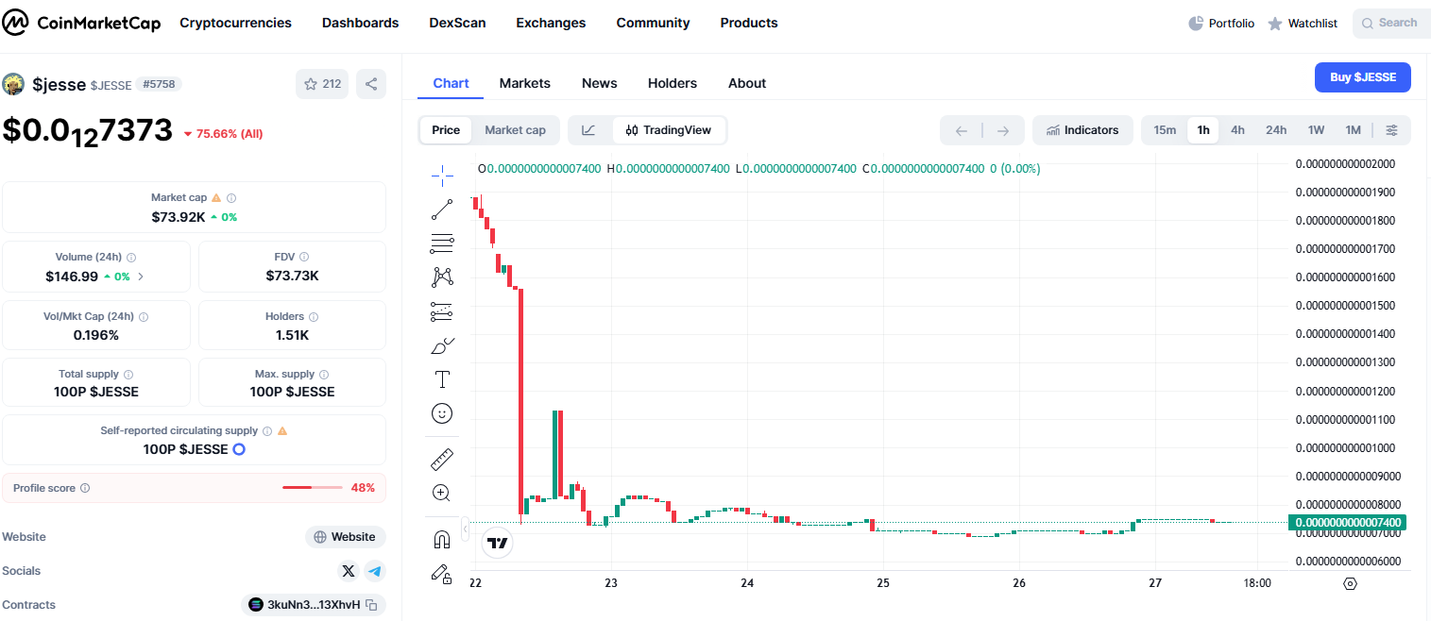The image size is (1431, 621).
Task: Select the crosshair cursor tool
Action: coord(442,176)
